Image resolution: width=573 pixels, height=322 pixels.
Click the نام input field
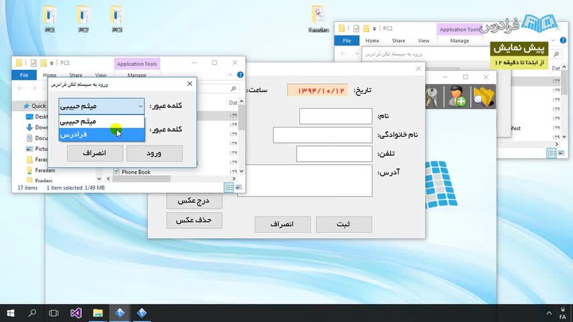336,116
